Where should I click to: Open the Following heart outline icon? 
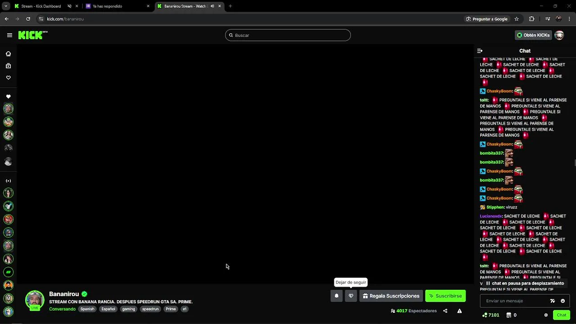pos(8,77)
